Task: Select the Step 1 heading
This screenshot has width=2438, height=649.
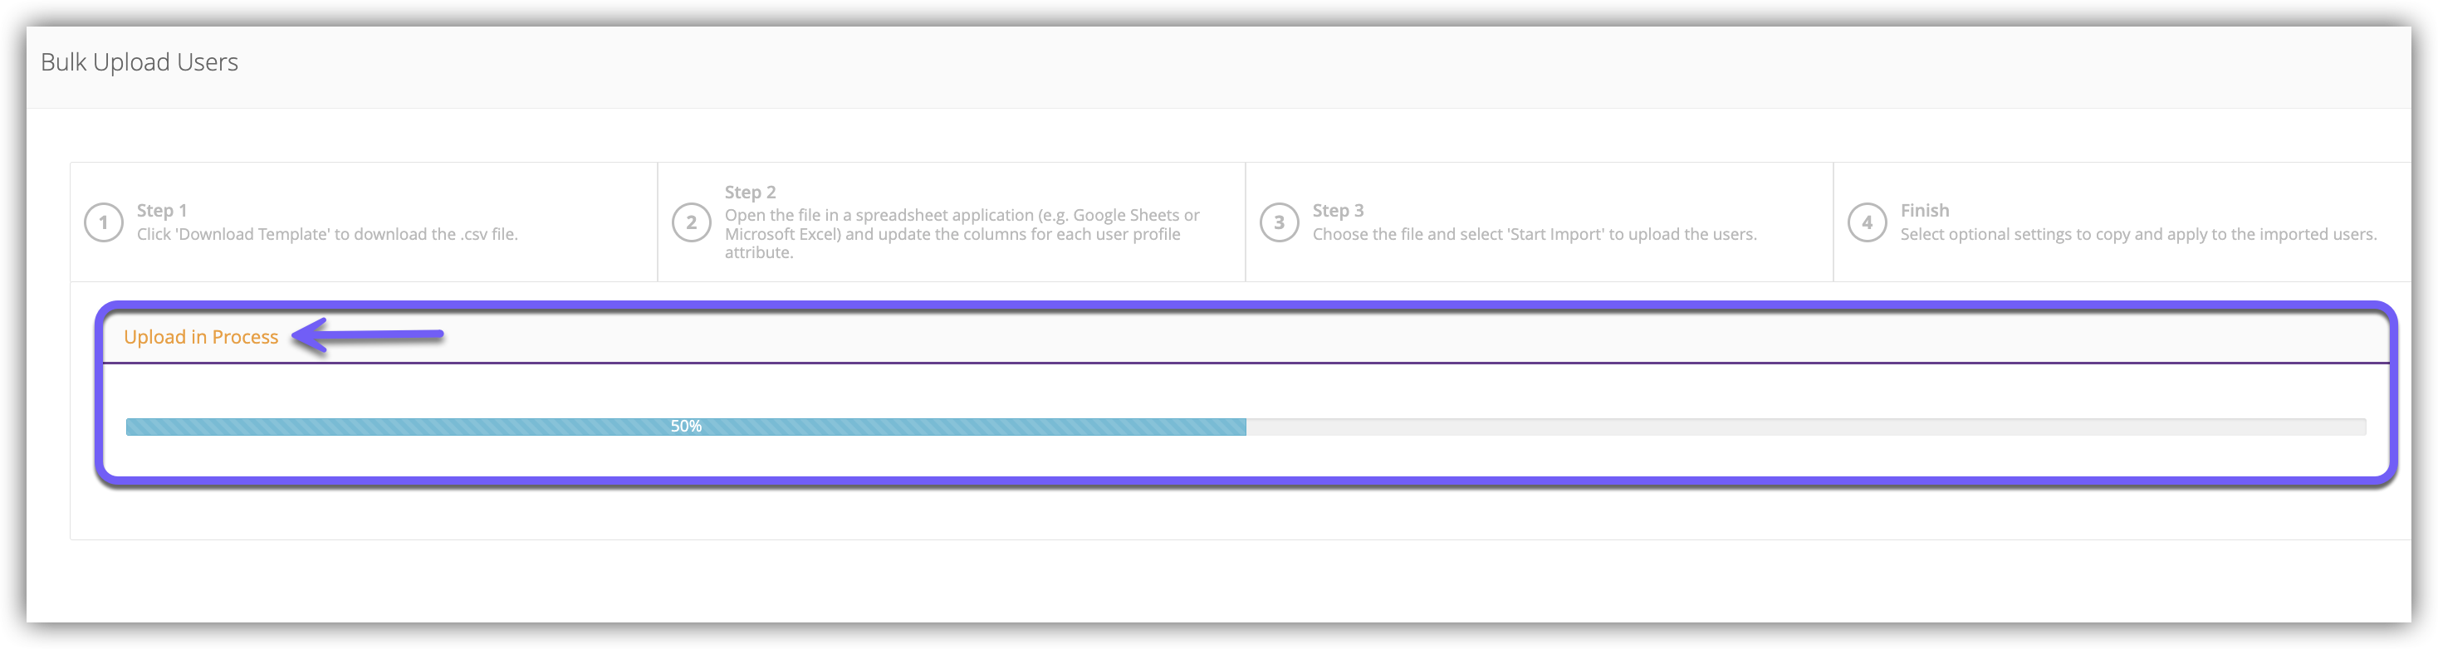Action: pos(162,210)
